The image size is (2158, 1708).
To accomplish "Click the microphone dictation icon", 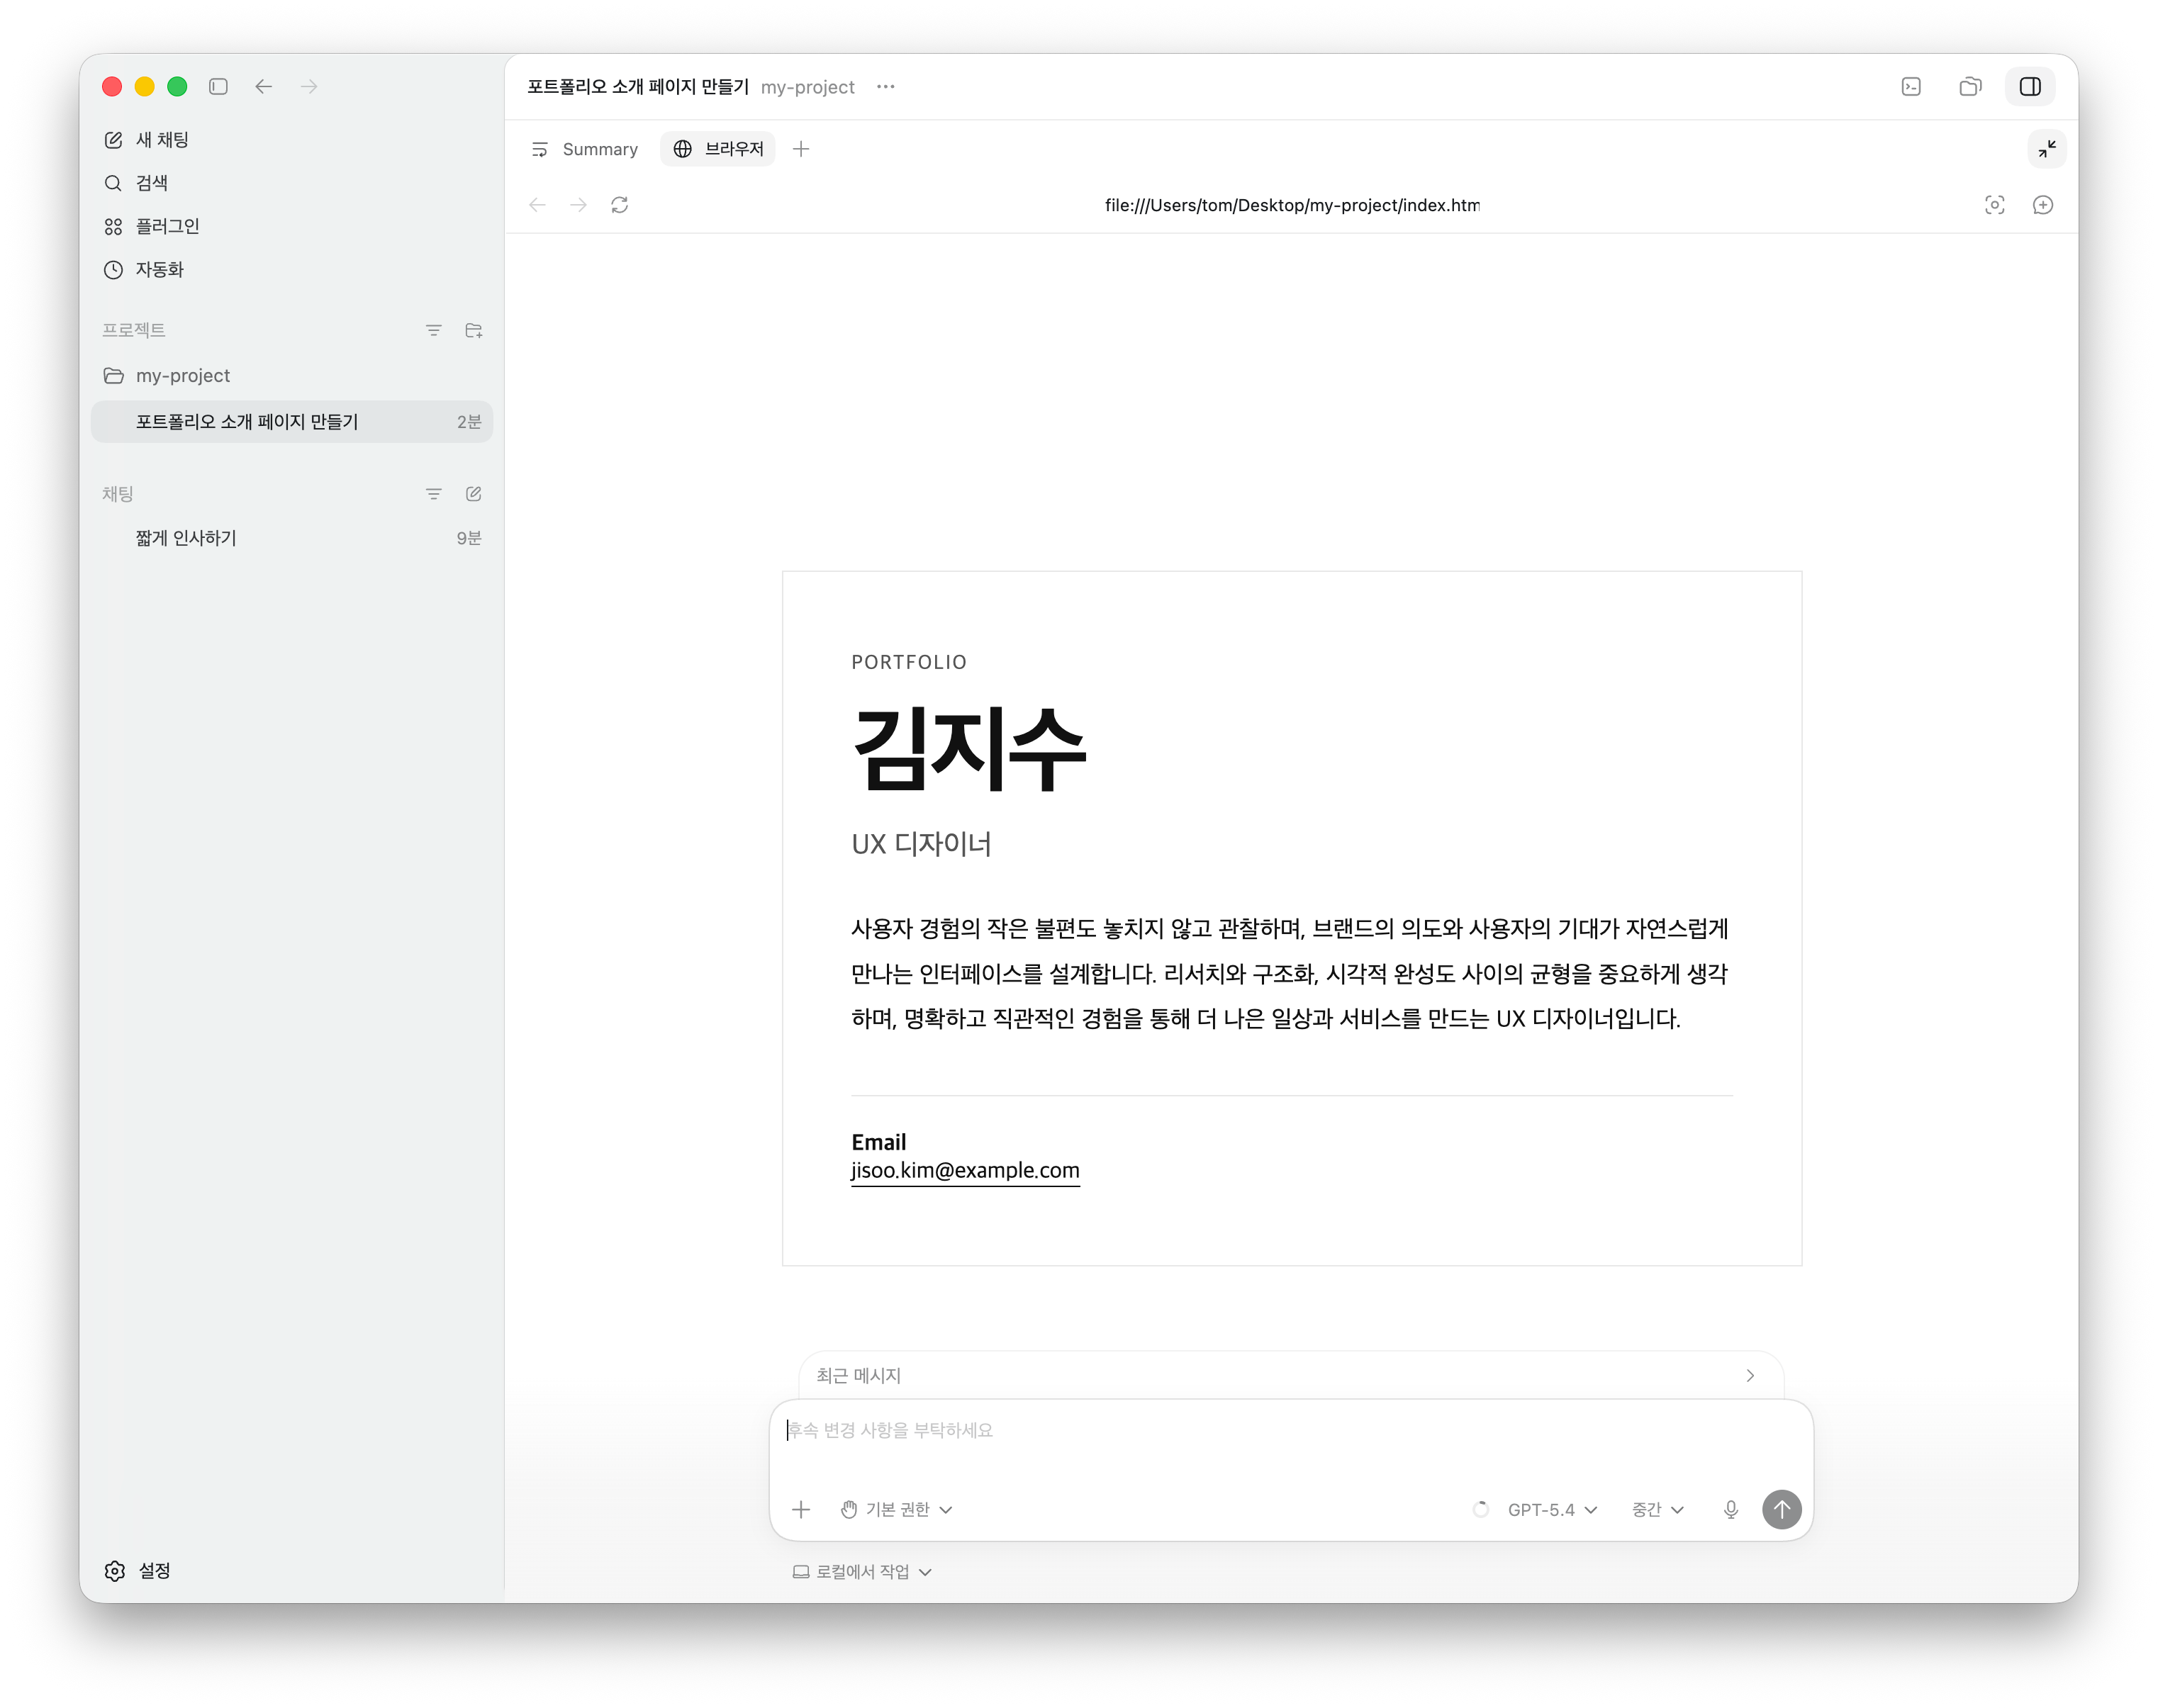I will pos(1731,1509).
